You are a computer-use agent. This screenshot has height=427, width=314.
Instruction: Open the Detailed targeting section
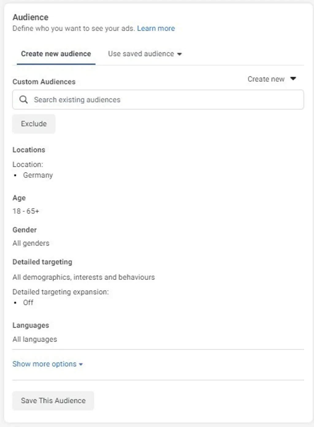point(42,262)
